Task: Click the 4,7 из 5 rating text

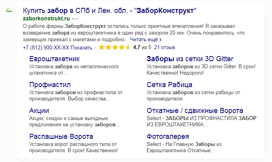Action: (x=142, y=47)
